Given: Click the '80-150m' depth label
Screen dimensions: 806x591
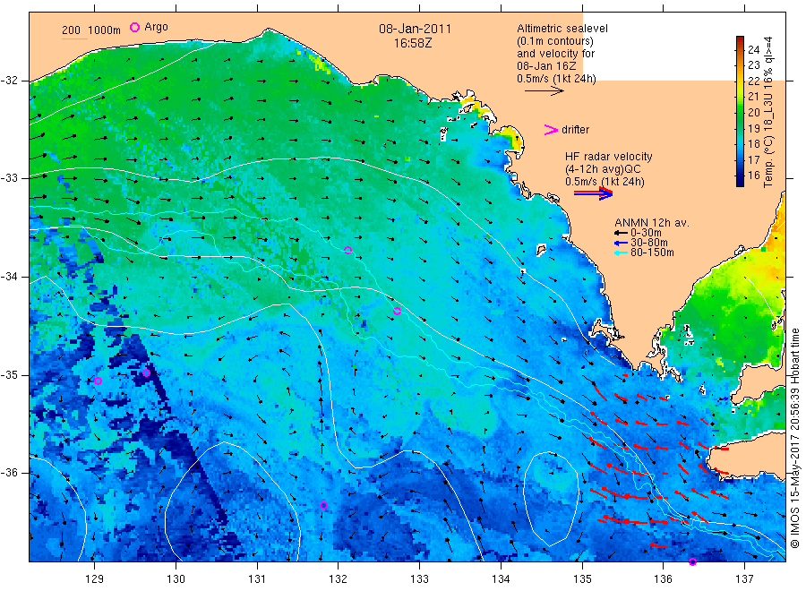Looking at the screenshot, I should (x=652, y=253).
